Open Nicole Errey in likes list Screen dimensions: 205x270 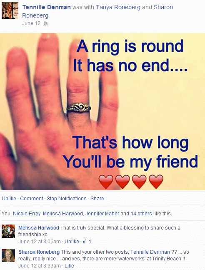coord(27,214)
